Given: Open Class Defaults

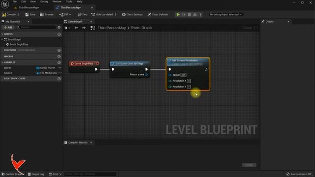Looking at the screenshot, I should click(158, 14).
